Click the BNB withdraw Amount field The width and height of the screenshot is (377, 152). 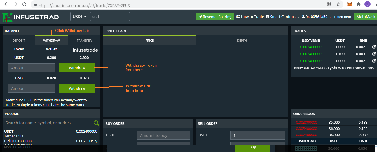pos(31,88)
